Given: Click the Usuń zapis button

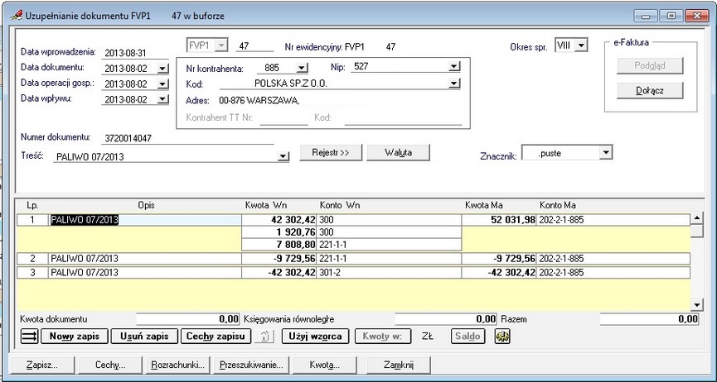Looking at the screenshot, I should [x=144, y=337].
